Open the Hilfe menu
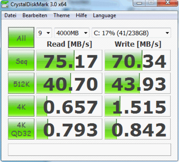The height and width of the screenshot is (162, 179). pyautogui.click(x=81, y=15)
